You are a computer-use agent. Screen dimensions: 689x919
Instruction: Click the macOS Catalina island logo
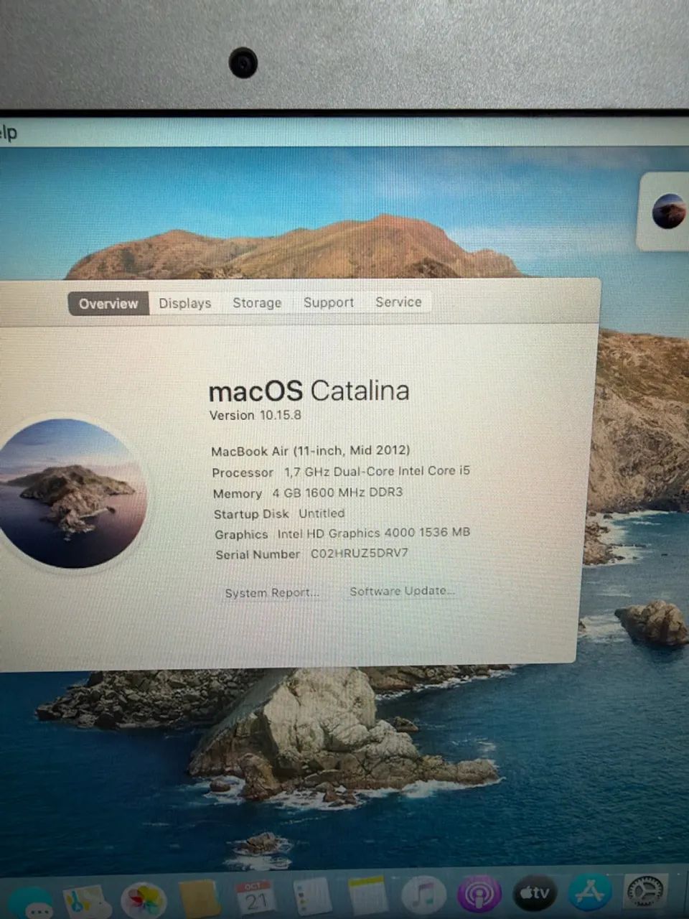pyautogui.click(x=70, y=493)
